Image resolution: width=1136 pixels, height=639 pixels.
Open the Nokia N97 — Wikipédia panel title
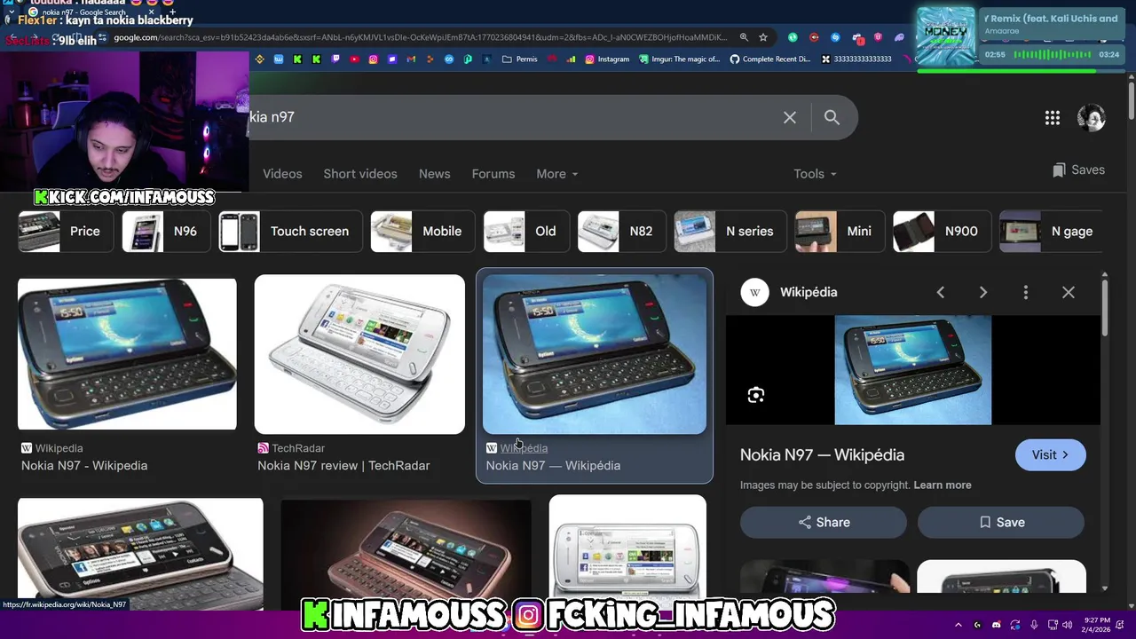822,455
